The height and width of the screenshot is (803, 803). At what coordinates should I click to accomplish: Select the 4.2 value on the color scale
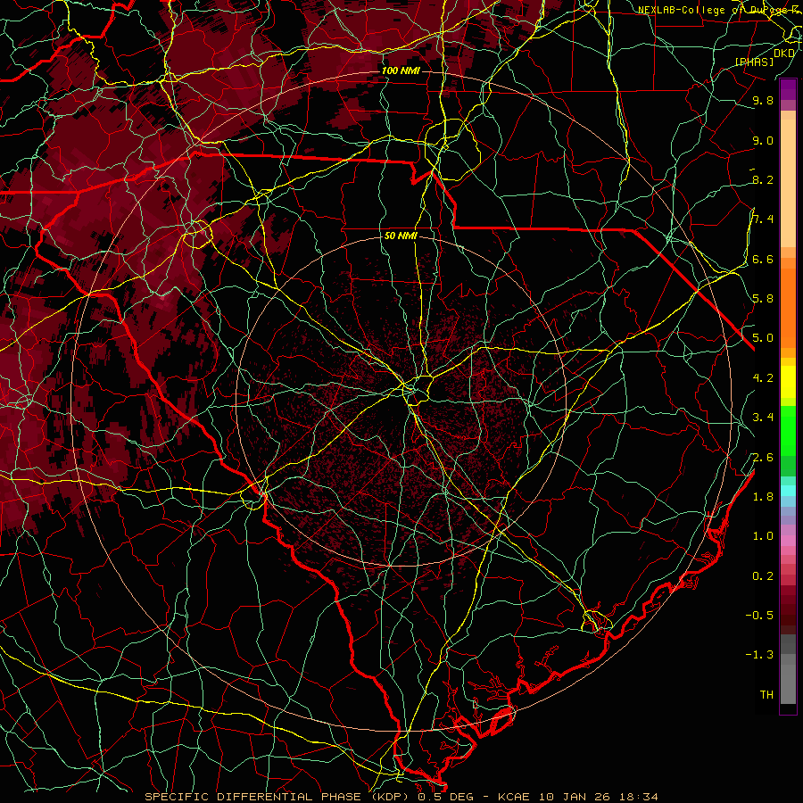point(763,378)
